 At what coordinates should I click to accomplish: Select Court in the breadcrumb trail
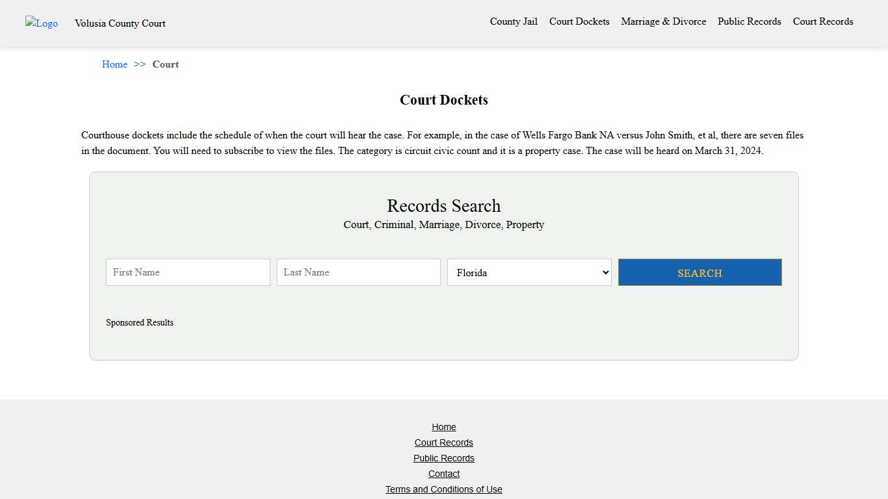(165, 64)
